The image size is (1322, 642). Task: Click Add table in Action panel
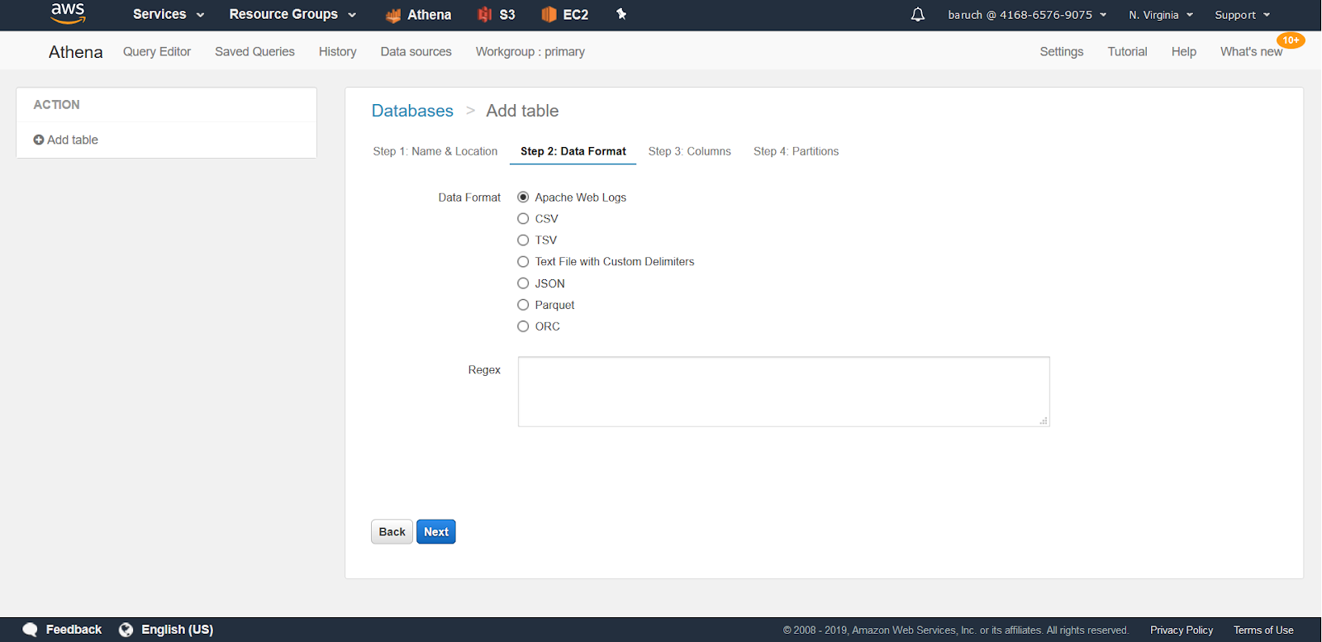tap(66, 140)
